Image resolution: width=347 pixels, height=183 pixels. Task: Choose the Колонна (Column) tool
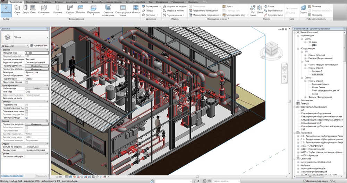(58, 9)
